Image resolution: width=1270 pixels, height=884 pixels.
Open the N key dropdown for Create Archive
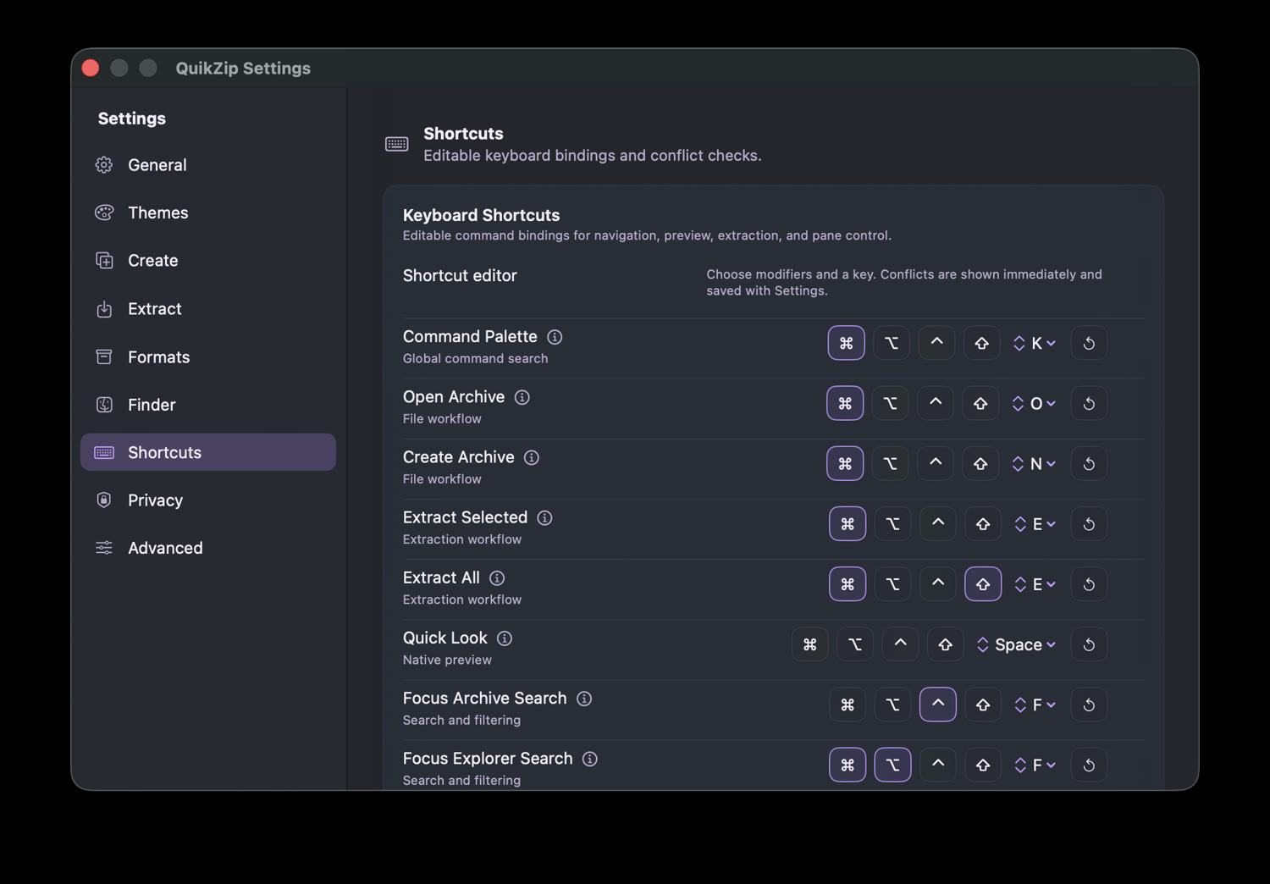tap(1034, 463)
